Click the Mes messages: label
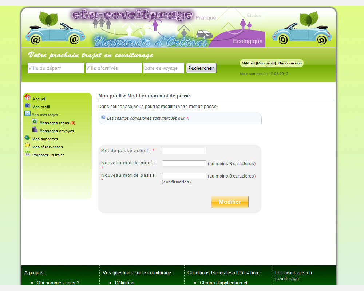 45,115
